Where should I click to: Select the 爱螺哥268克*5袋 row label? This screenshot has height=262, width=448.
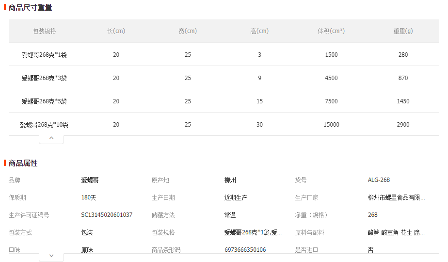(x=44, y=101)
